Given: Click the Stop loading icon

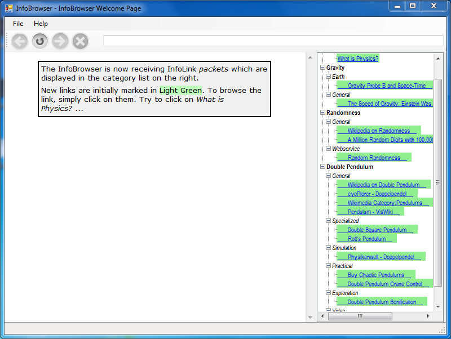Looking at the screenshot, I should pos(81,41).
